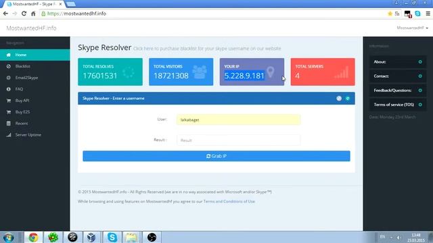Open the Terms and Conditions of Use link
The width and height of the screenshot is (433, 243).
(229, 201)
